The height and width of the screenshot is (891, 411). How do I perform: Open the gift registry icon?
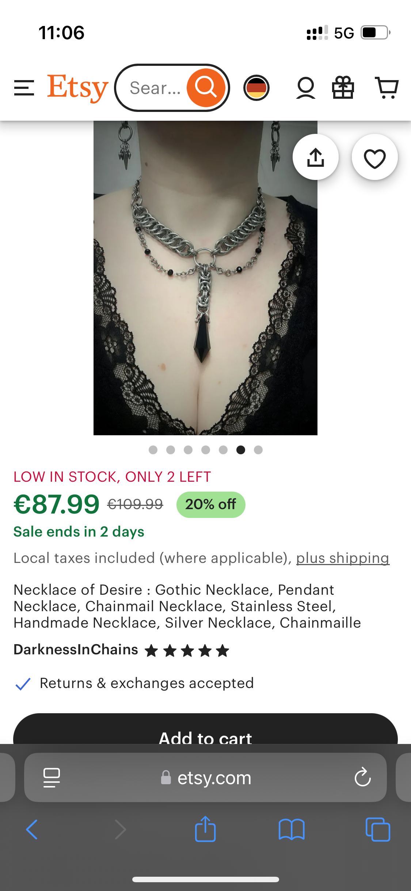coord(343,87)
